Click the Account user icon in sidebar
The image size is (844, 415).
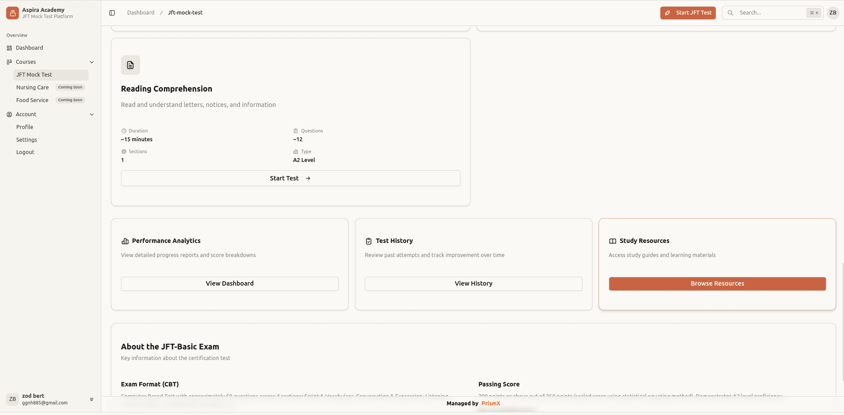coord(9,114)
